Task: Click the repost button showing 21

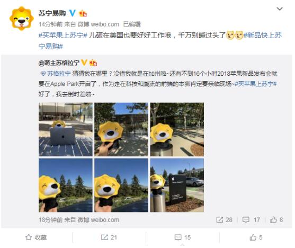Action: [109, 237]
